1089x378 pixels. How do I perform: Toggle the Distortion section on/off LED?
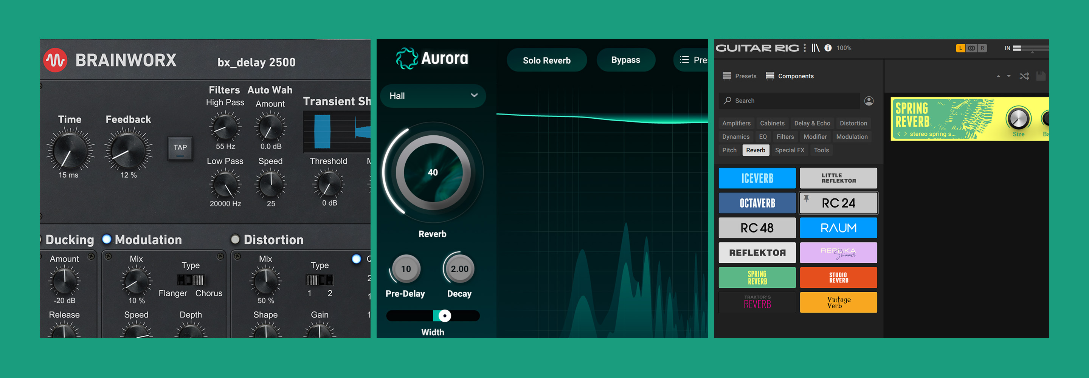click(x=235, y=239)
